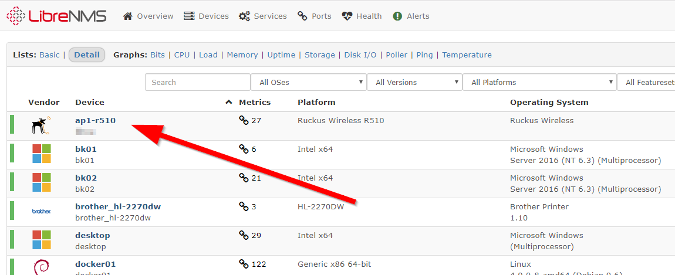Sort by the Vendor column header

point(44,103)
